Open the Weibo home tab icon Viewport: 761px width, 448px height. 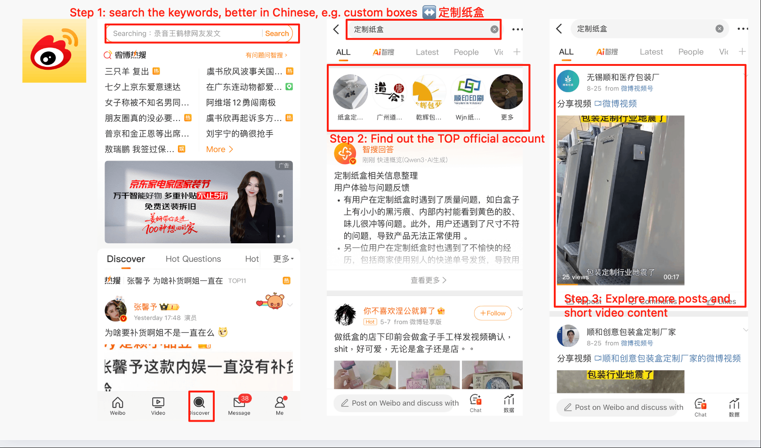pyautogui.click(x=118, y=403)
